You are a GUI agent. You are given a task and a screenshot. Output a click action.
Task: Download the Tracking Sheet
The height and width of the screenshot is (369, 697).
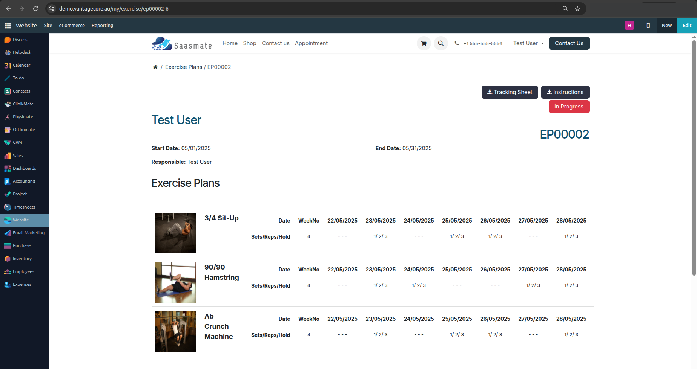point(510,92)
